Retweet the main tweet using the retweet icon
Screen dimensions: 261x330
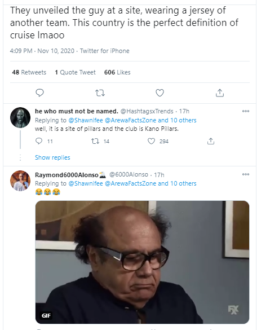[x=100, y=93]
